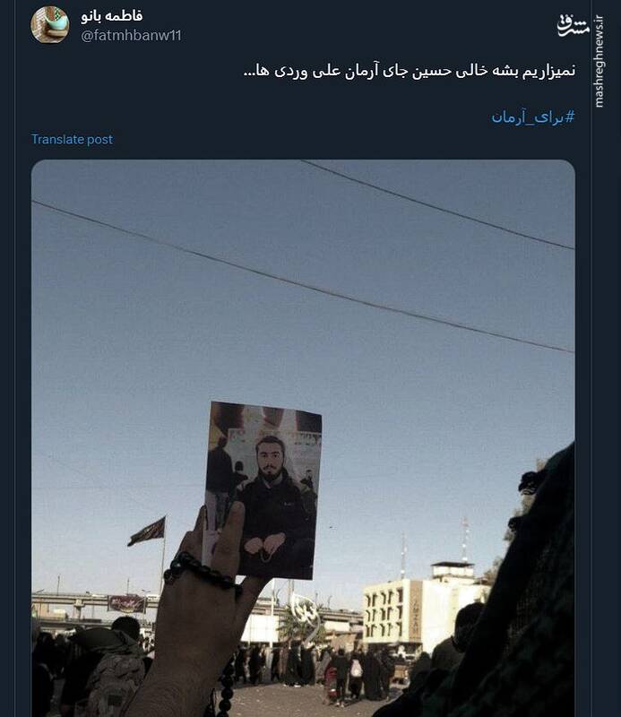Click the held-up printed portrait in photo
Screen dimensions: 621x717
[x=263, y=490]
